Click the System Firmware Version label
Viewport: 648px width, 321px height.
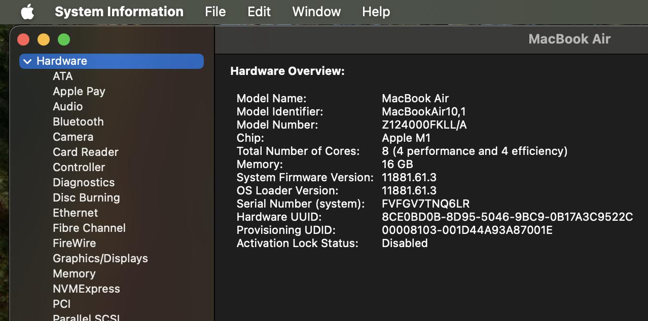[x=305, y=178]
